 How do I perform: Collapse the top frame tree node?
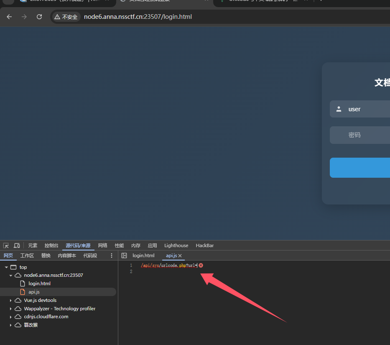7,267
